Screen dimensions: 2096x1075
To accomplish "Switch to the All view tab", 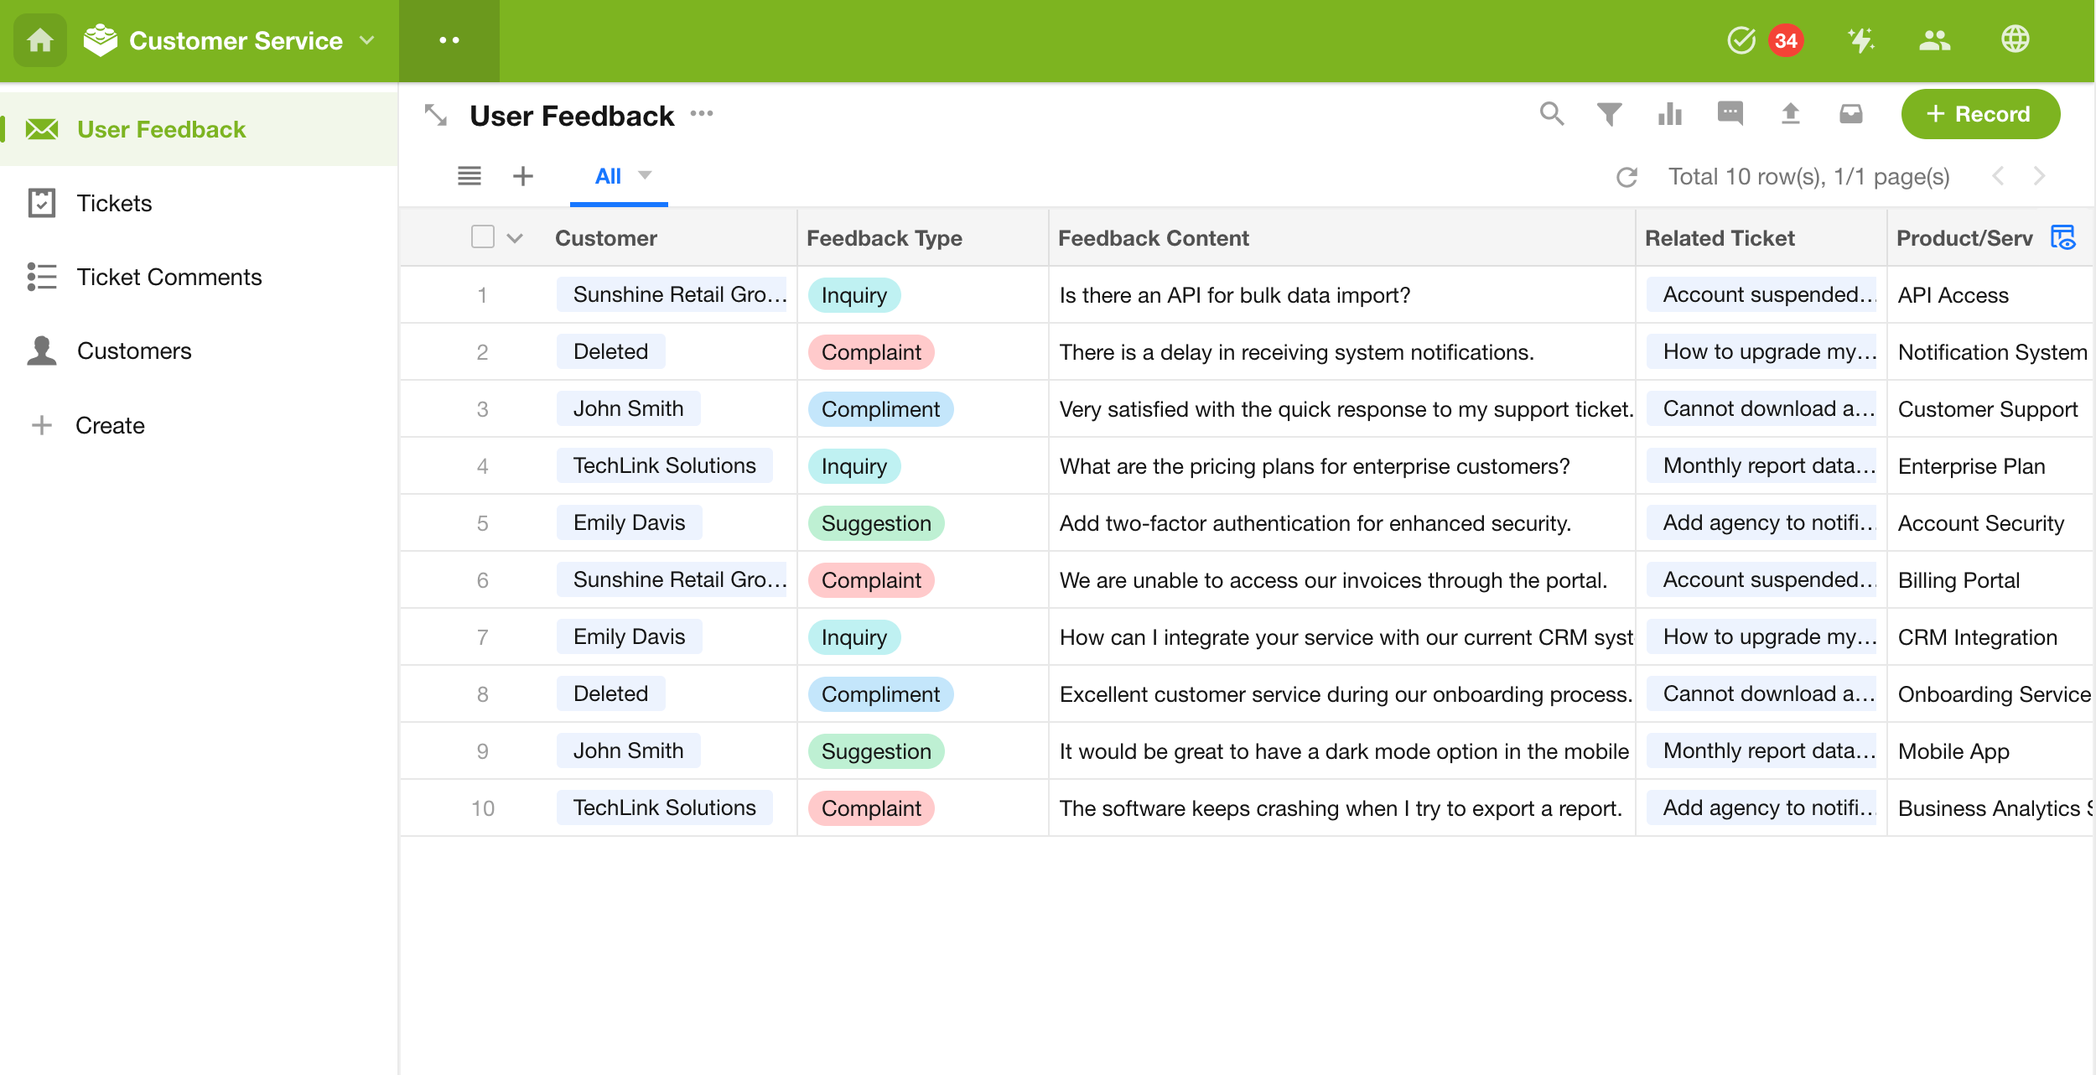I will pyautogui.click(x=608, y=176).
